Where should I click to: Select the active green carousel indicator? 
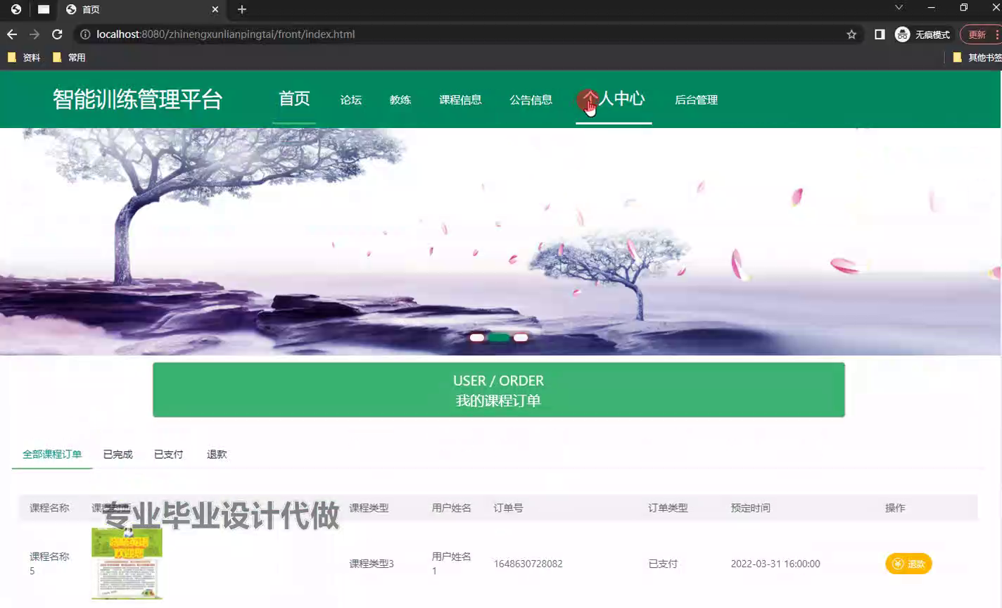pos(499,338)
